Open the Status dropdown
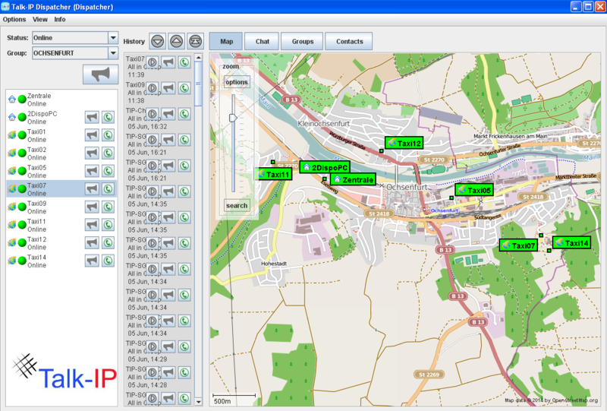 (113, 38)
